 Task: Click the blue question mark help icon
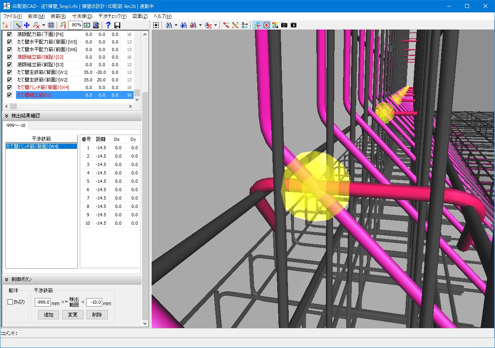108,25
